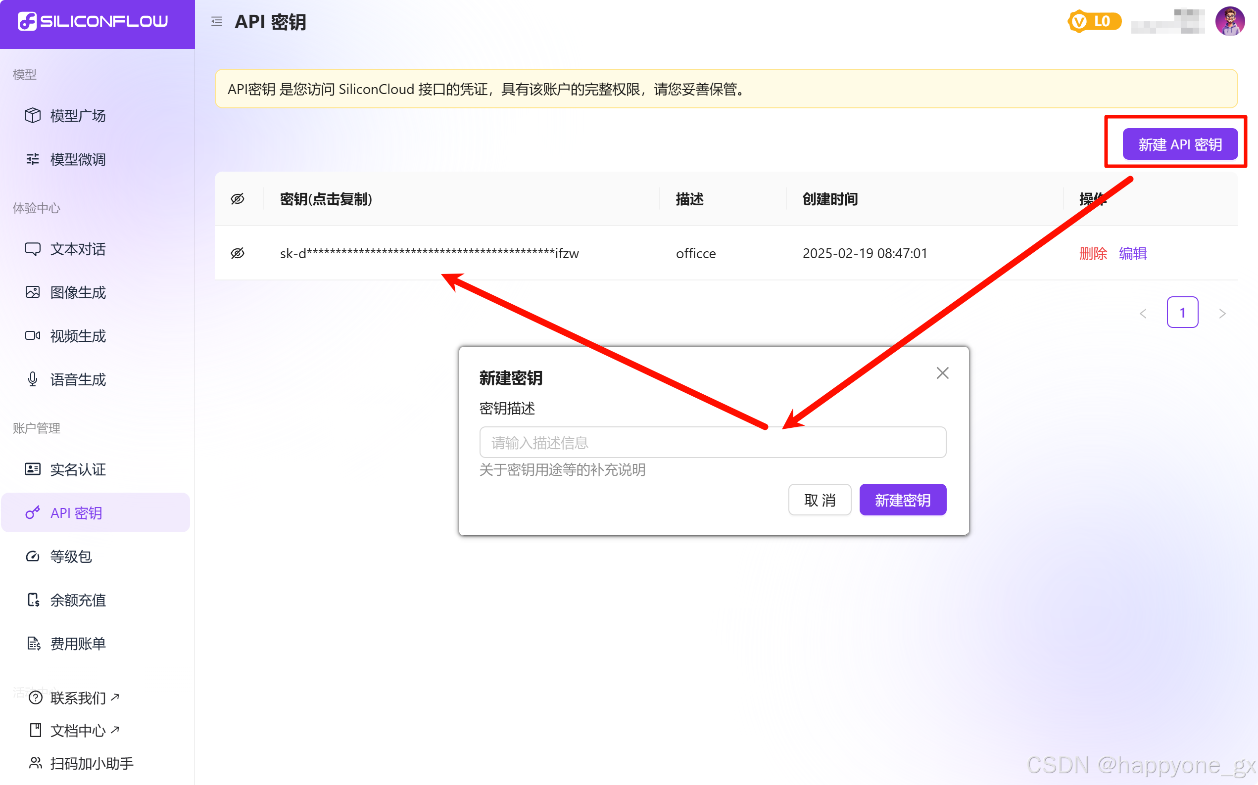Open the user avatar menu
Viewport: 1258px width, 785px height.
point(1229,21)
